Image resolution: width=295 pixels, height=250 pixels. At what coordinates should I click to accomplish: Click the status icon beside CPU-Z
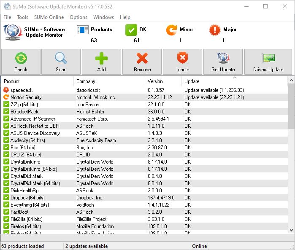(x=6, y=154)
